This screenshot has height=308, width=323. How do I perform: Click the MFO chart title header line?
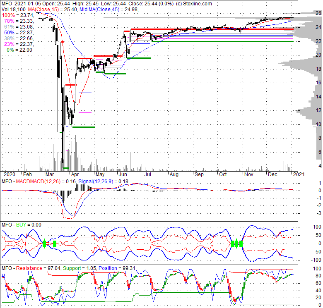tap(107, 3)
